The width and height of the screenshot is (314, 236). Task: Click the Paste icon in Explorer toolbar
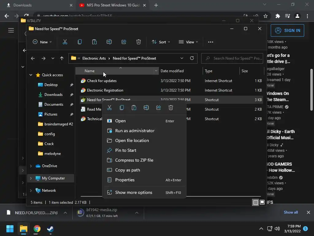pos(94,42)
